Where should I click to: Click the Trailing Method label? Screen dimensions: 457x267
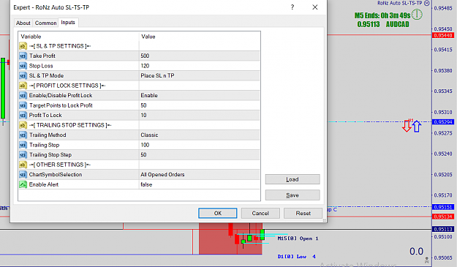click(x=48, y=135)
